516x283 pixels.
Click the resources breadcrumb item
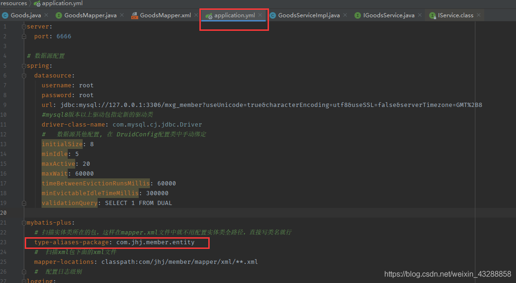tap(14, 3)
